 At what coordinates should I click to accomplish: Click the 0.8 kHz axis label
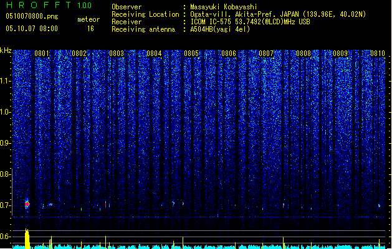[x=5, y=174]
